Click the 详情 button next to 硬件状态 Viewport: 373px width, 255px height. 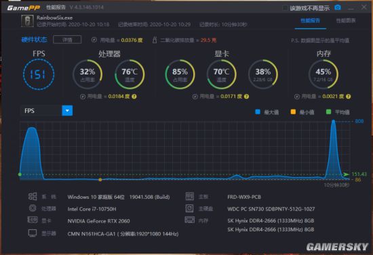67,40
